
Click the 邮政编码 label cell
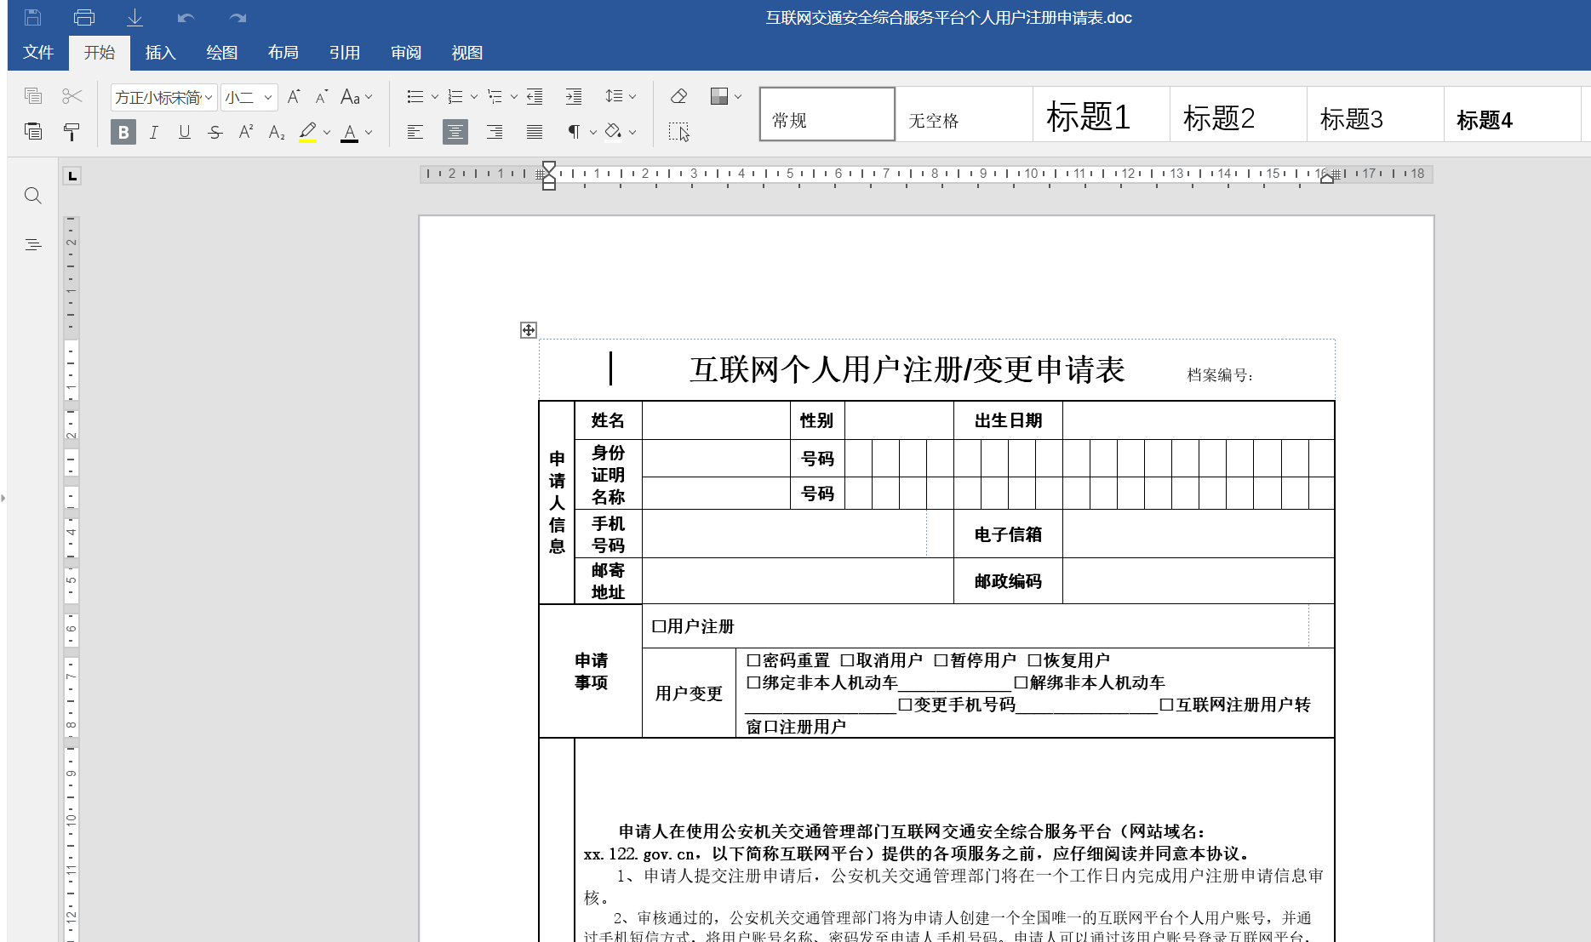click(1008, 581)
